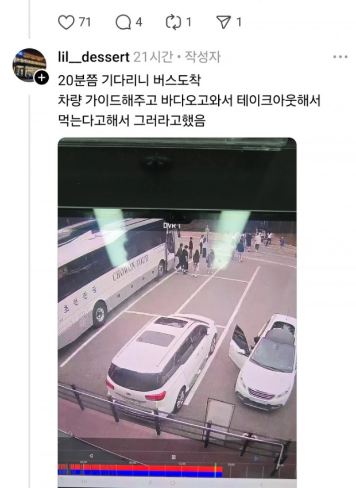Open lil__dessert username link
The width and height of the screenshot is (356, 488).
[94, 57]
